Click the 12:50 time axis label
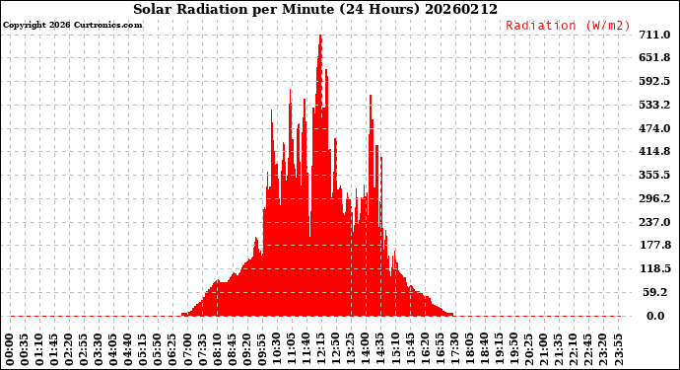 (x=335, y=350)
